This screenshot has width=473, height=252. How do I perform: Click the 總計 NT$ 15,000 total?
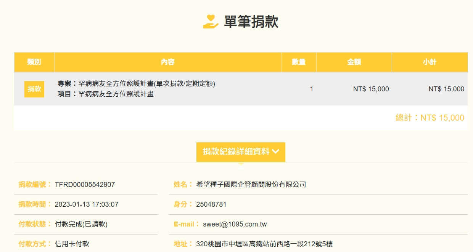click(430, 118)
